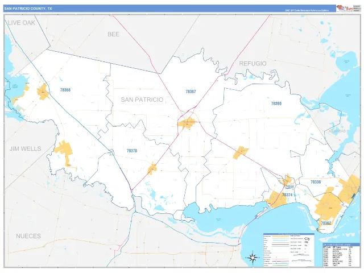Click ZIP code label 78374
The image size is (364, 273).
[287, 195]
